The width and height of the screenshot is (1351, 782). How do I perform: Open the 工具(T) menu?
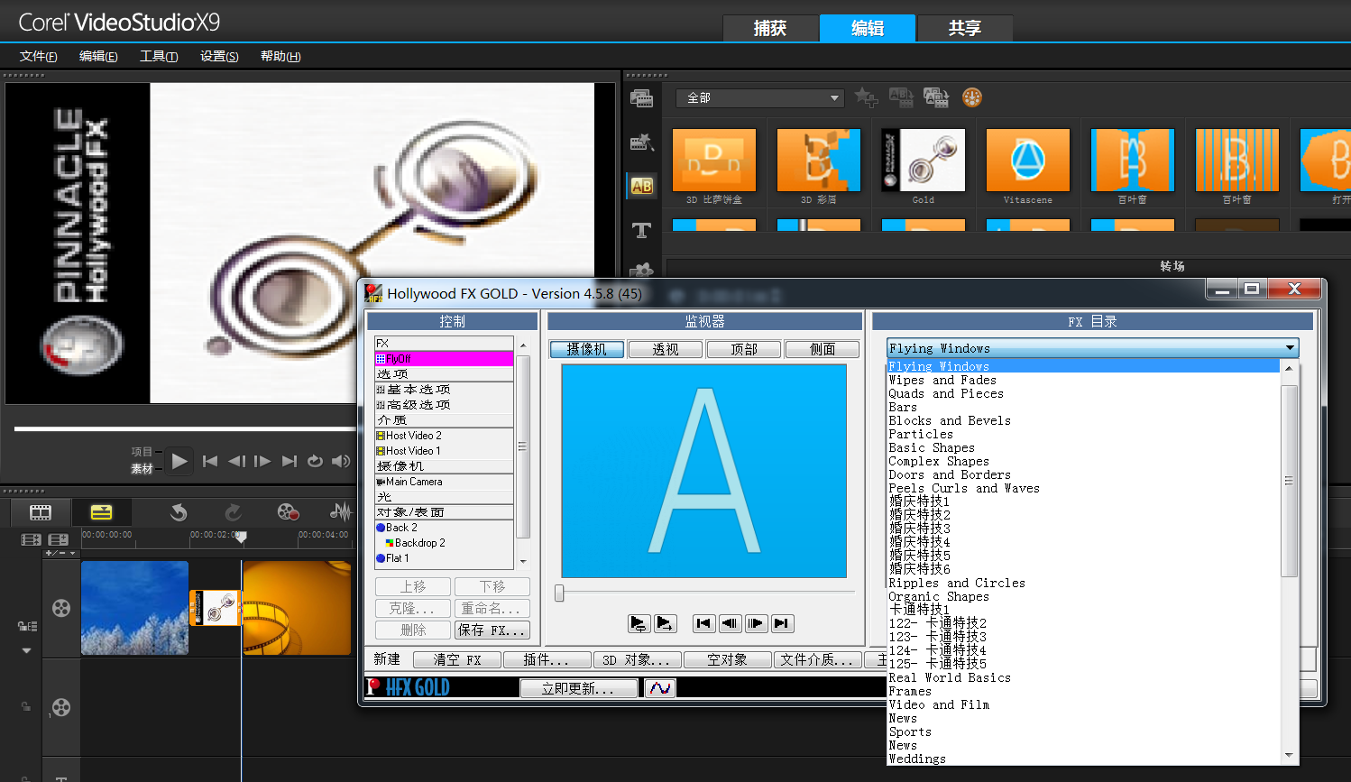[159, 56]
